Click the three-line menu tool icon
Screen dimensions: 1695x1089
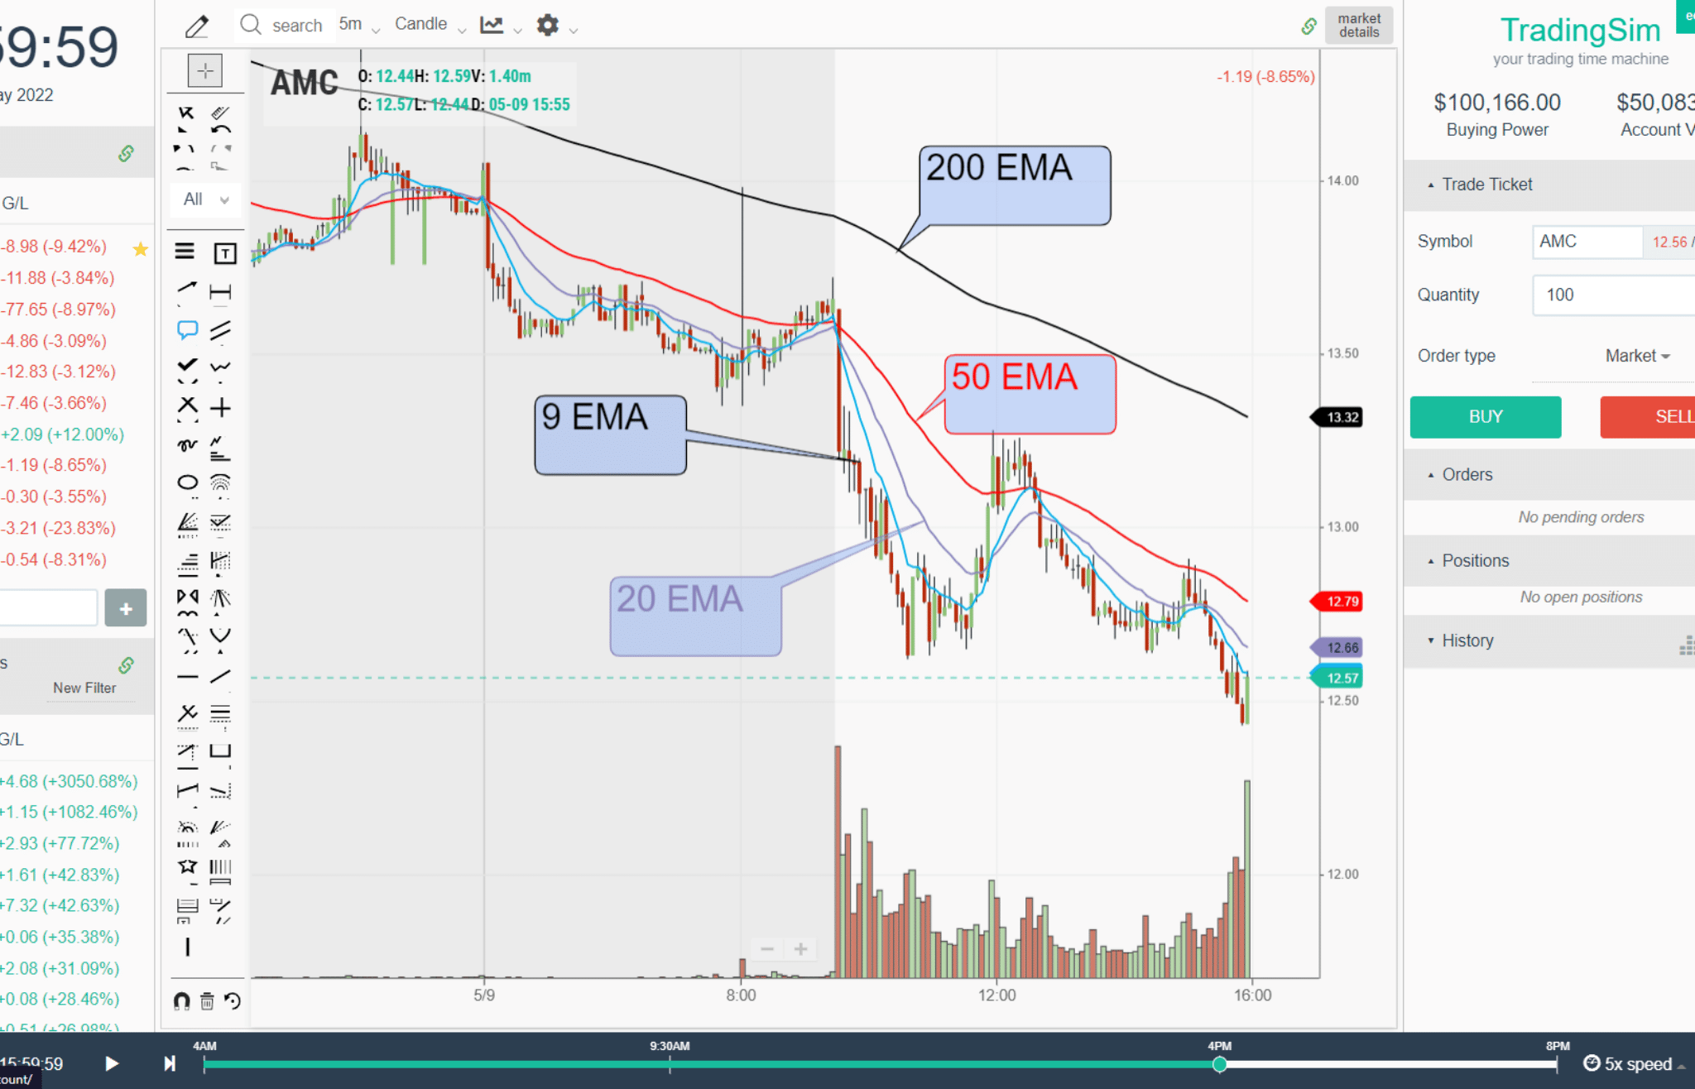pos(185,252)
